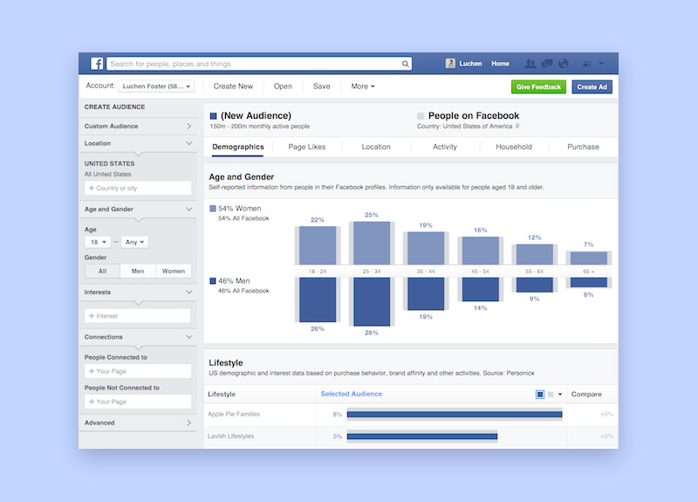Open the More dropdown menu

tap(363, 86)
